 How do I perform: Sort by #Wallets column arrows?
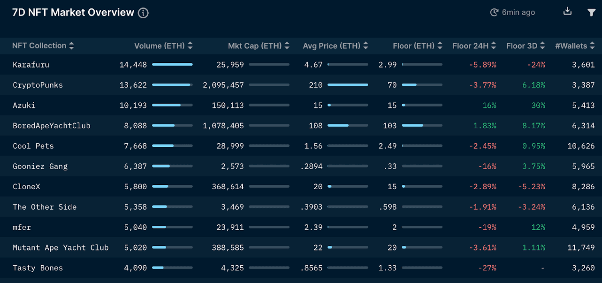(592, 46)
